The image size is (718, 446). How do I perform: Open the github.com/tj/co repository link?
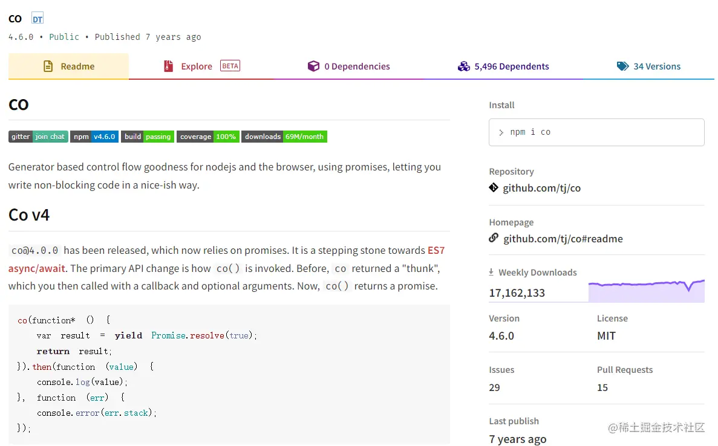click(541, 188)
